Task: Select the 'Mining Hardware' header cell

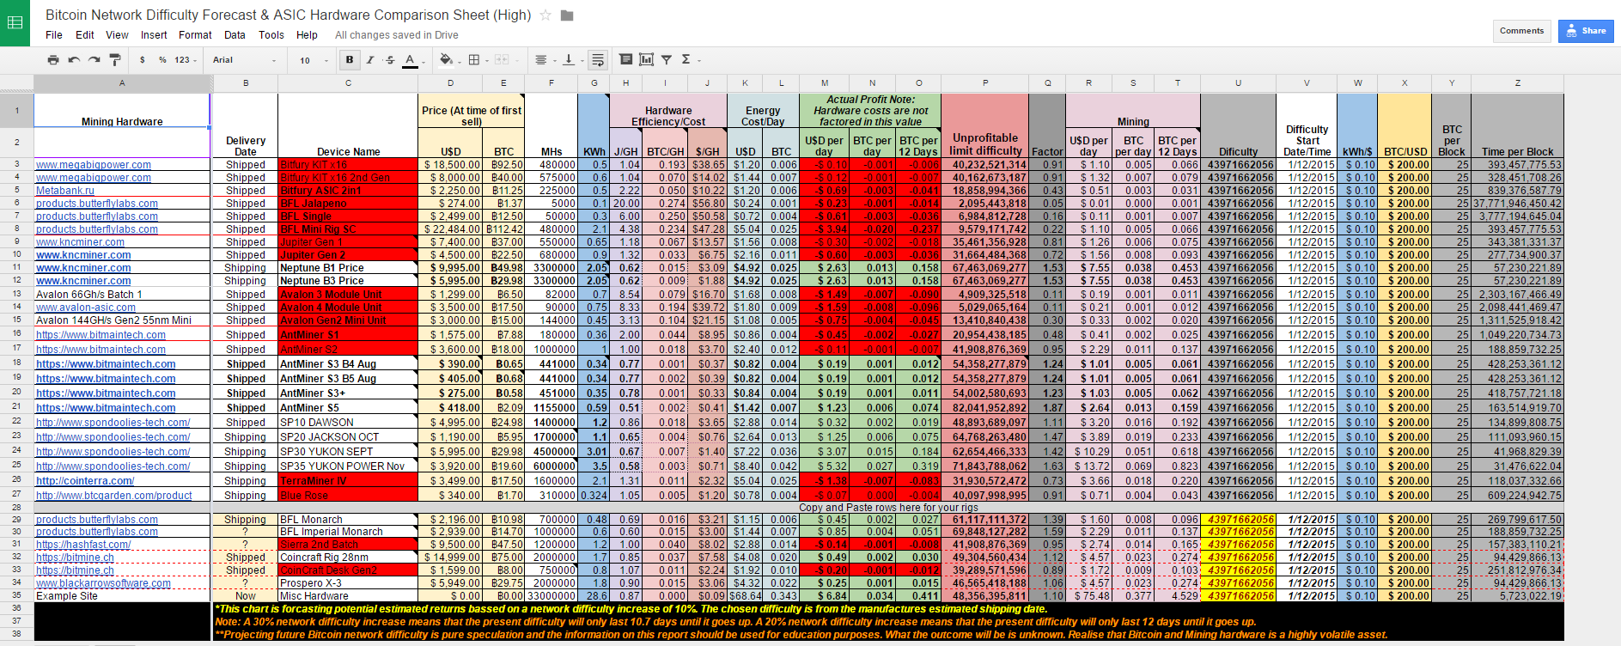Action: (x=122, y=110)
